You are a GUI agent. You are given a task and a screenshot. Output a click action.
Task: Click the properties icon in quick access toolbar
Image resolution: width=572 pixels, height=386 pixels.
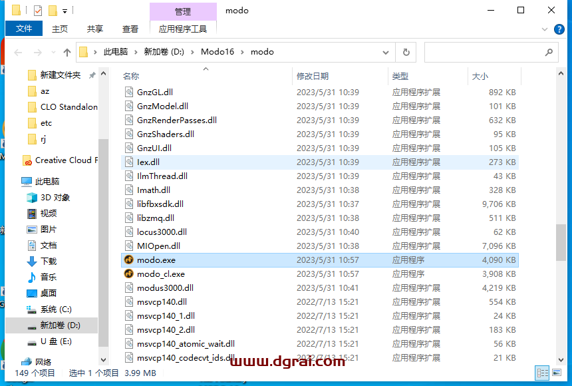pos(38,11)
